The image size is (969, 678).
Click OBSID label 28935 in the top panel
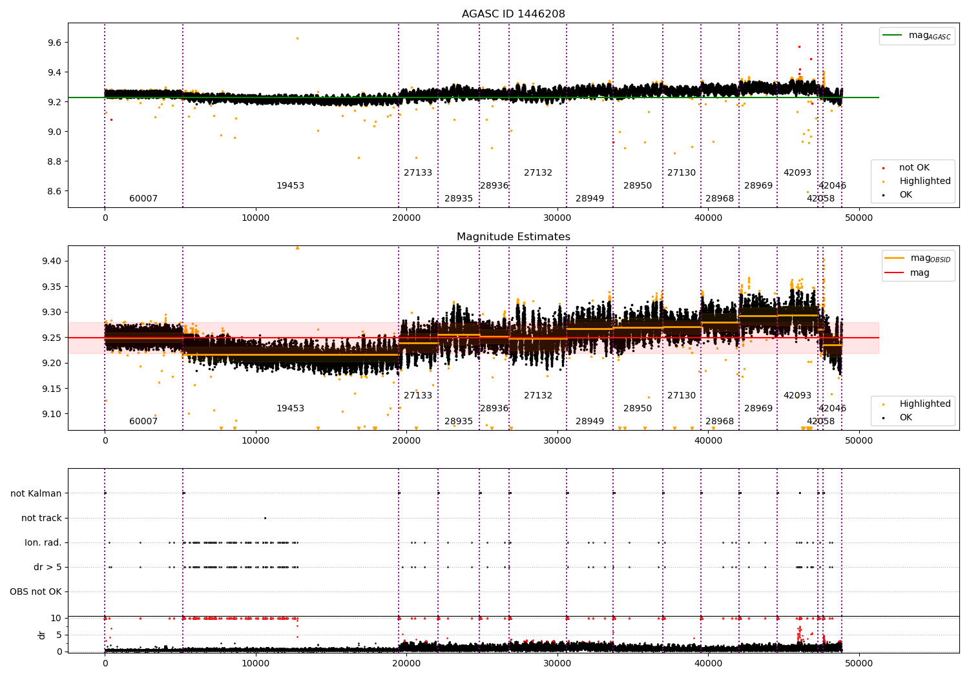tap(459, 199)
